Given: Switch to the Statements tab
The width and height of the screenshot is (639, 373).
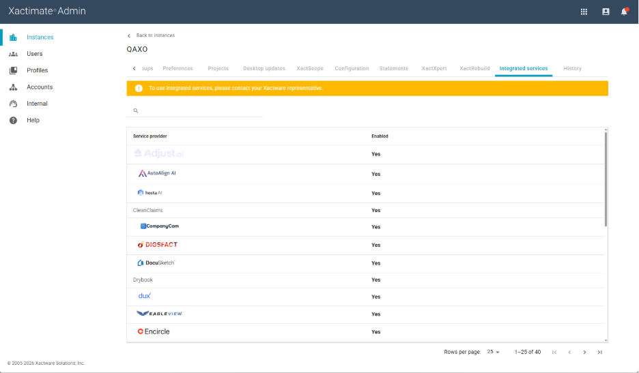Looking at the screenshot, I should coord(394,68).
